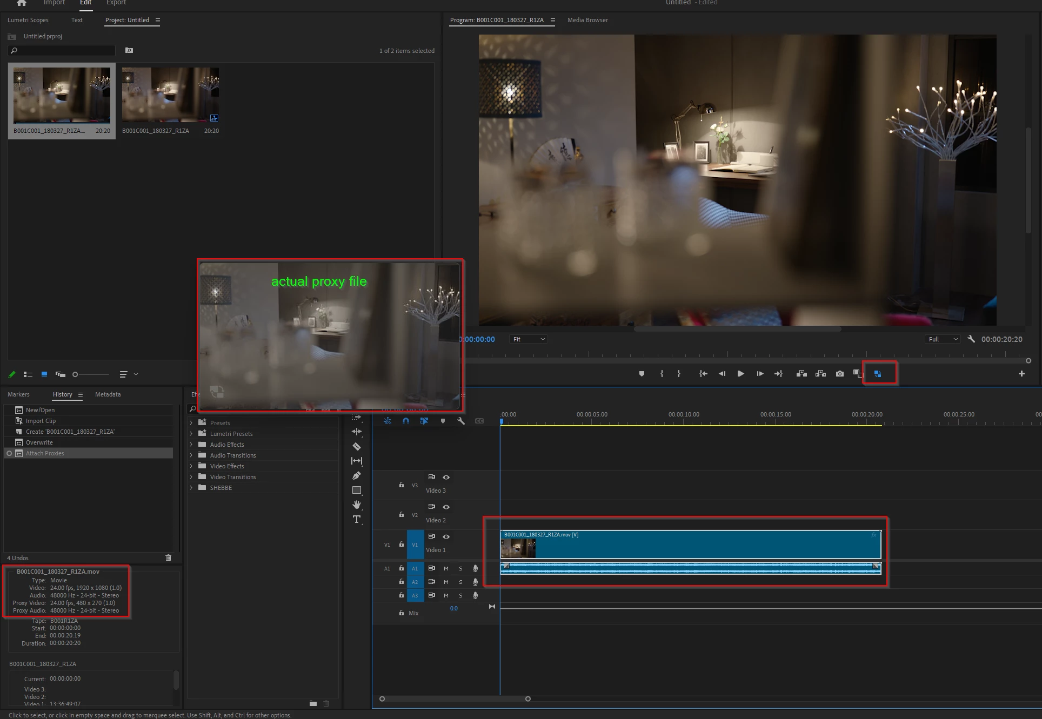Select the Type tool
1042x719 pixels.
click(x=357, y=519)
